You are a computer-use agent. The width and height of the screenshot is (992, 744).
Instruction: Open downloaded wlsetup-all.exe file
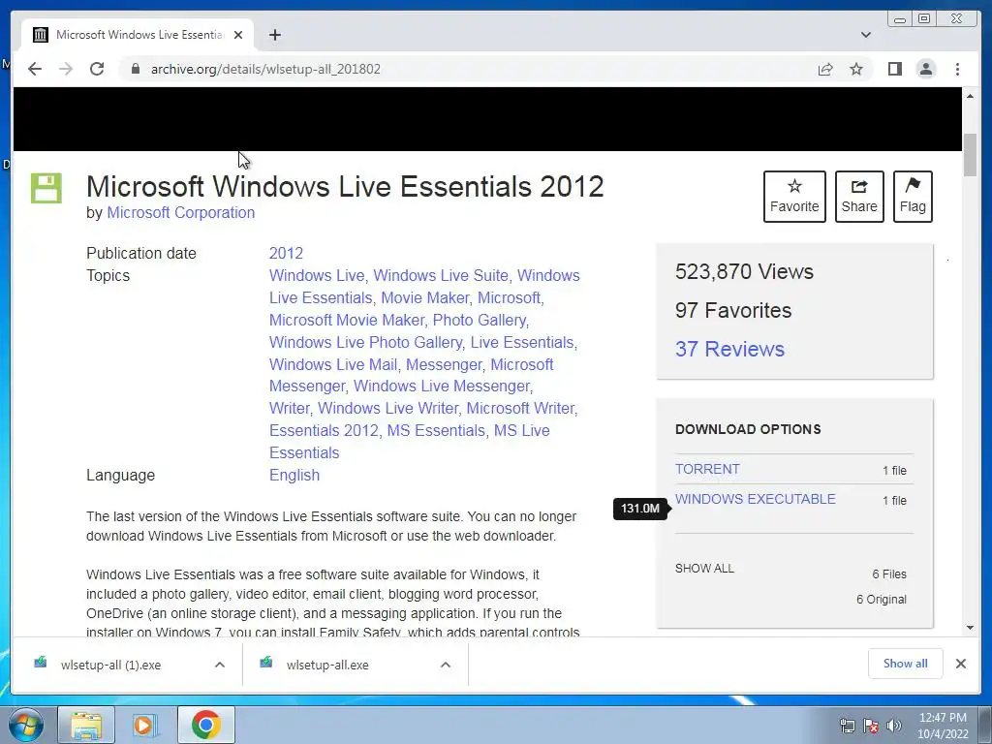click(327, 665)
